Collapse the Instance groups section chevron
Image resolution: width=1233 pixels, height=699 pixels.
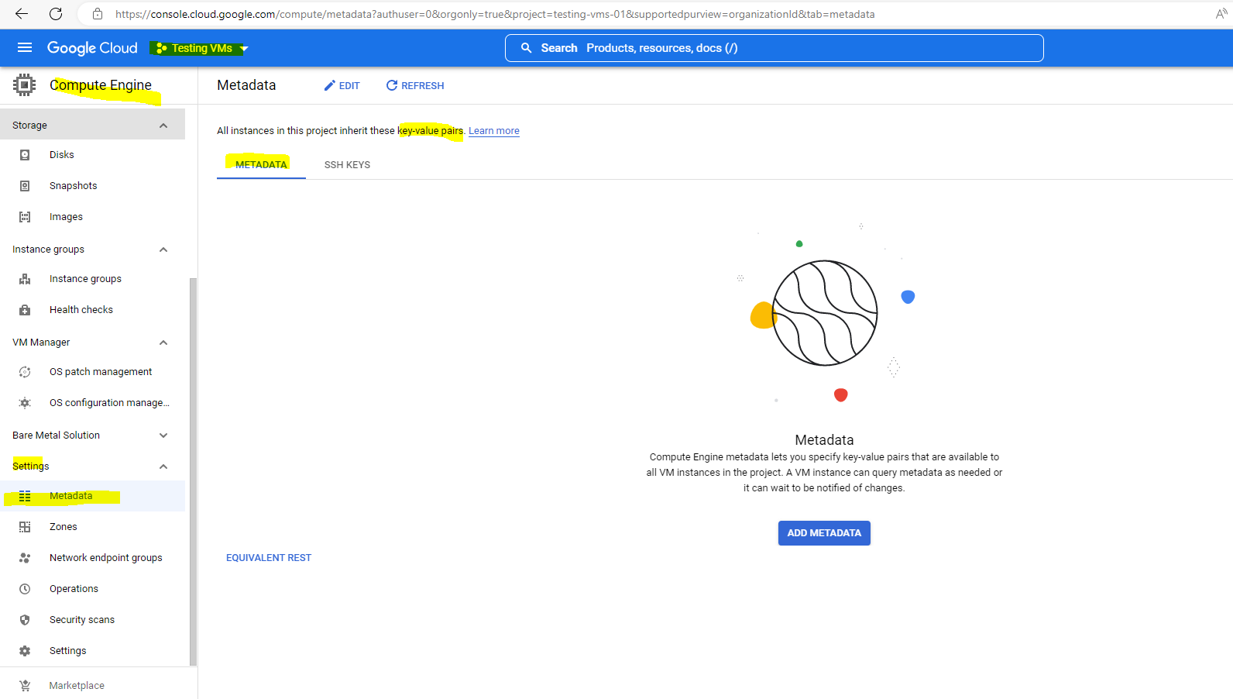click(163, 250)
